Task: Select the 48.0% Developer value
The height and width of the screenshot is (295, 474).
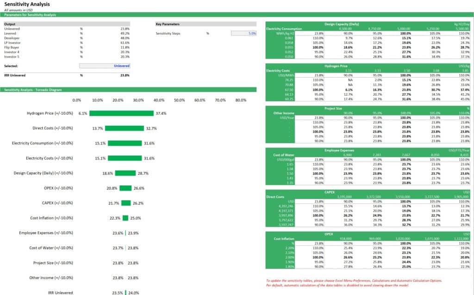Action: pos(125,38)
